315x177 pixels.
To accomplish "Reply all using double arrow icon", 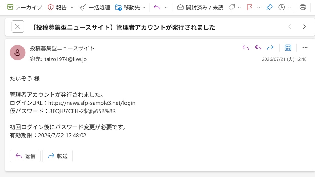I will (x=258, y=48).
